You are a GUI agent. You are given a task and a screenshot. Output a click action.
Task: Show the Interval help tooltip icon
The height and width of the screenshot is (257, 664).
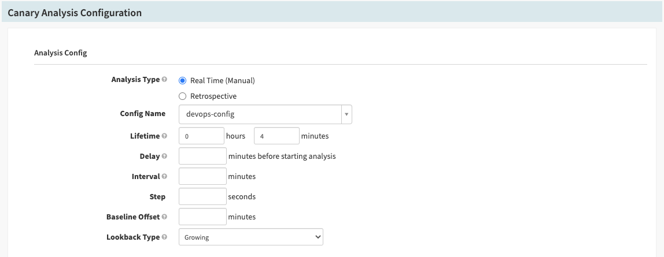165,177
